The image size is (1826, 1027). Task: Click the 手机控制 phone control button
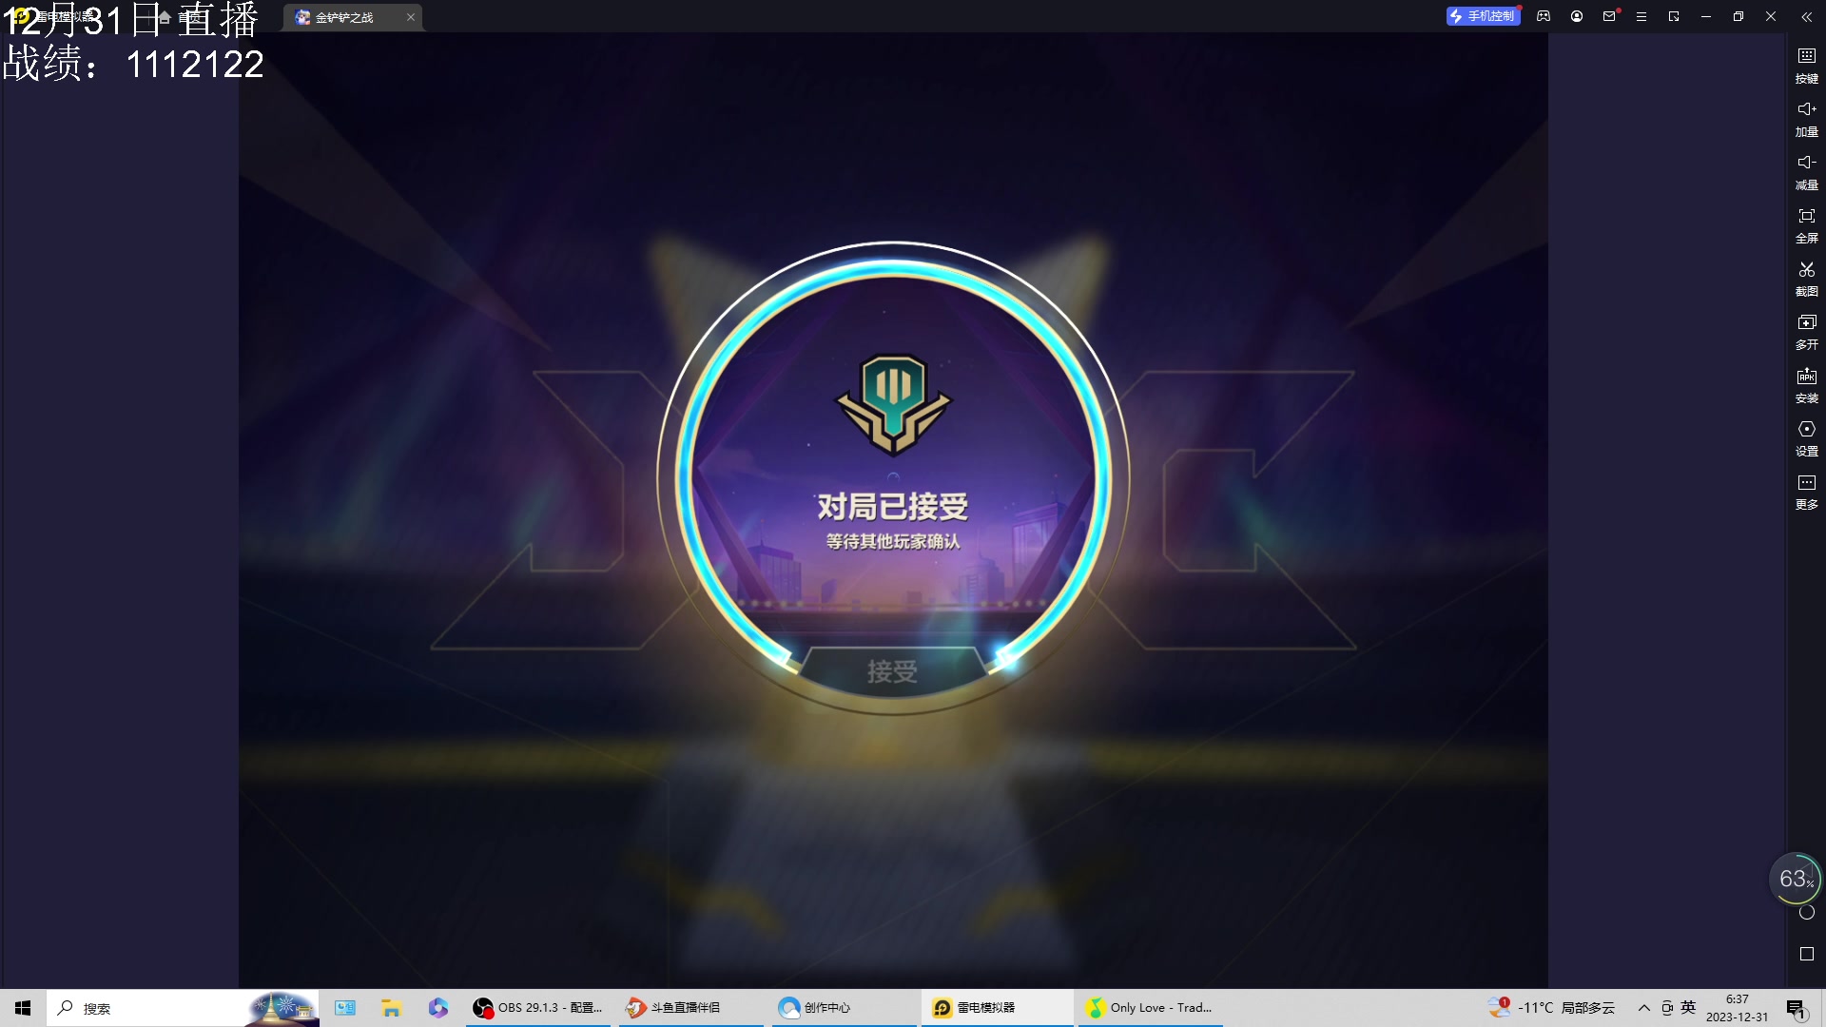point(1482,16)
